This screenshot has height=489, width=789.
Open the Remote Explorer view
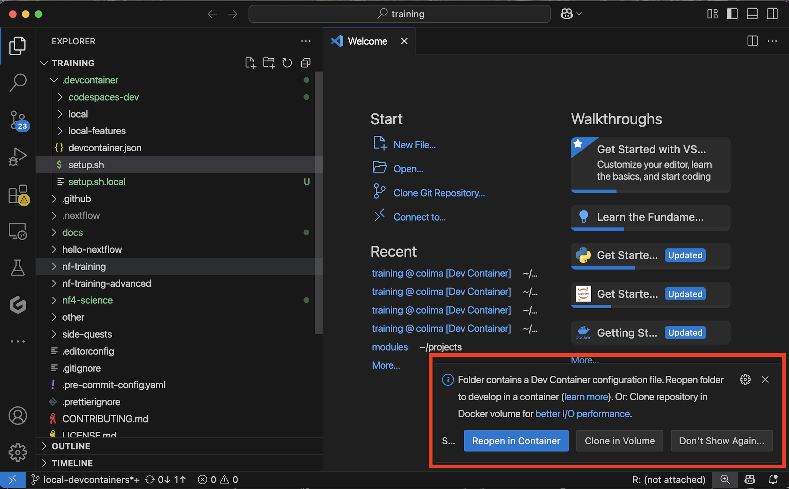point(18,231)
